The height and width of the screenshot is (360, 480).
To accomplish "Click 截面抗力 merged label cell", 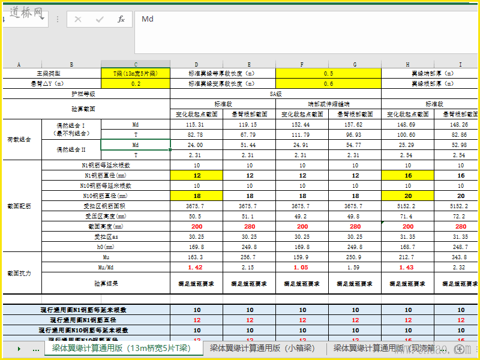I will click(22, 273).
